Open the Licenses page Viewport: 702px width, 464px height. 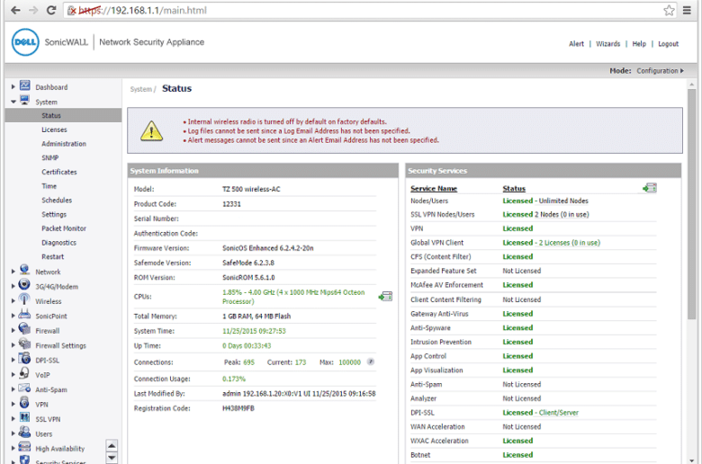pos(54,129)
